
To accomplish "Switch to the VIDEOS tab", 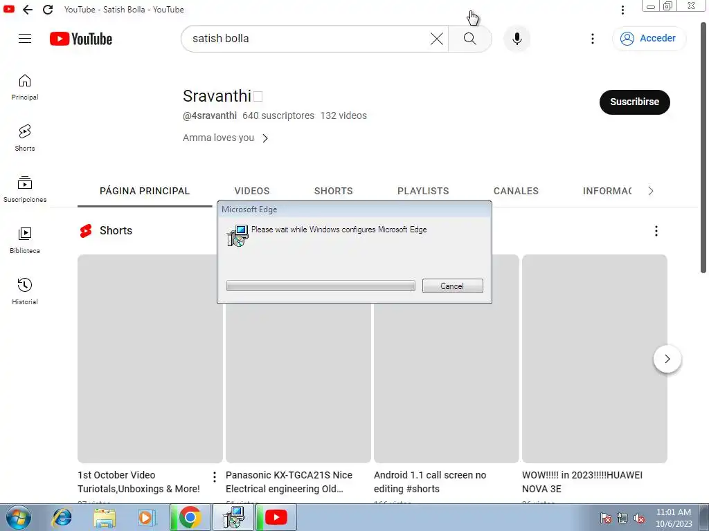I will (252, 191).
